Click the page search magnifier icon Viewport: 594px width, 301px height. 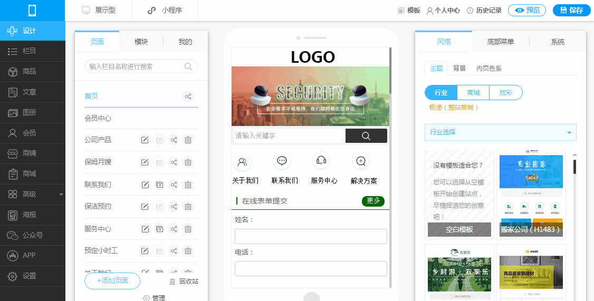[188, 66]
